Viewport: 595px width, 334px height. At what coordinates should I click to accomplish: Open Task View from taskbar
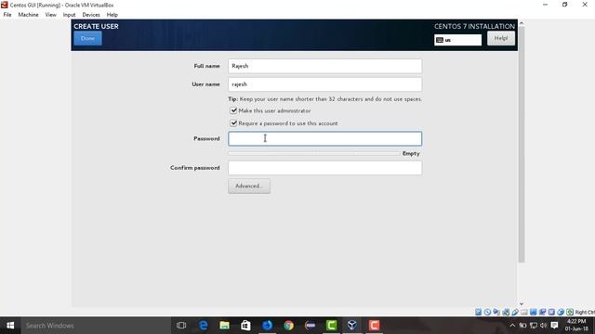[x=181, y=326]
